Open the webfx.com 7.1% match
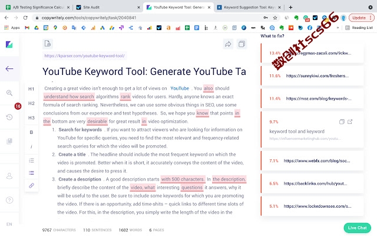This screenshot has height=236, width=377. (312, 160)
